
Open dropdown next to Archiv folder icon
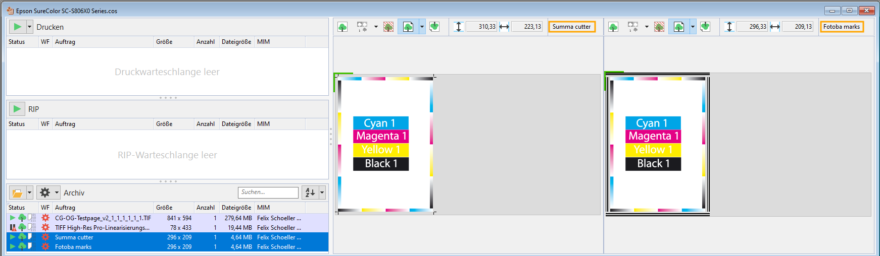click(x=30, y=193)
